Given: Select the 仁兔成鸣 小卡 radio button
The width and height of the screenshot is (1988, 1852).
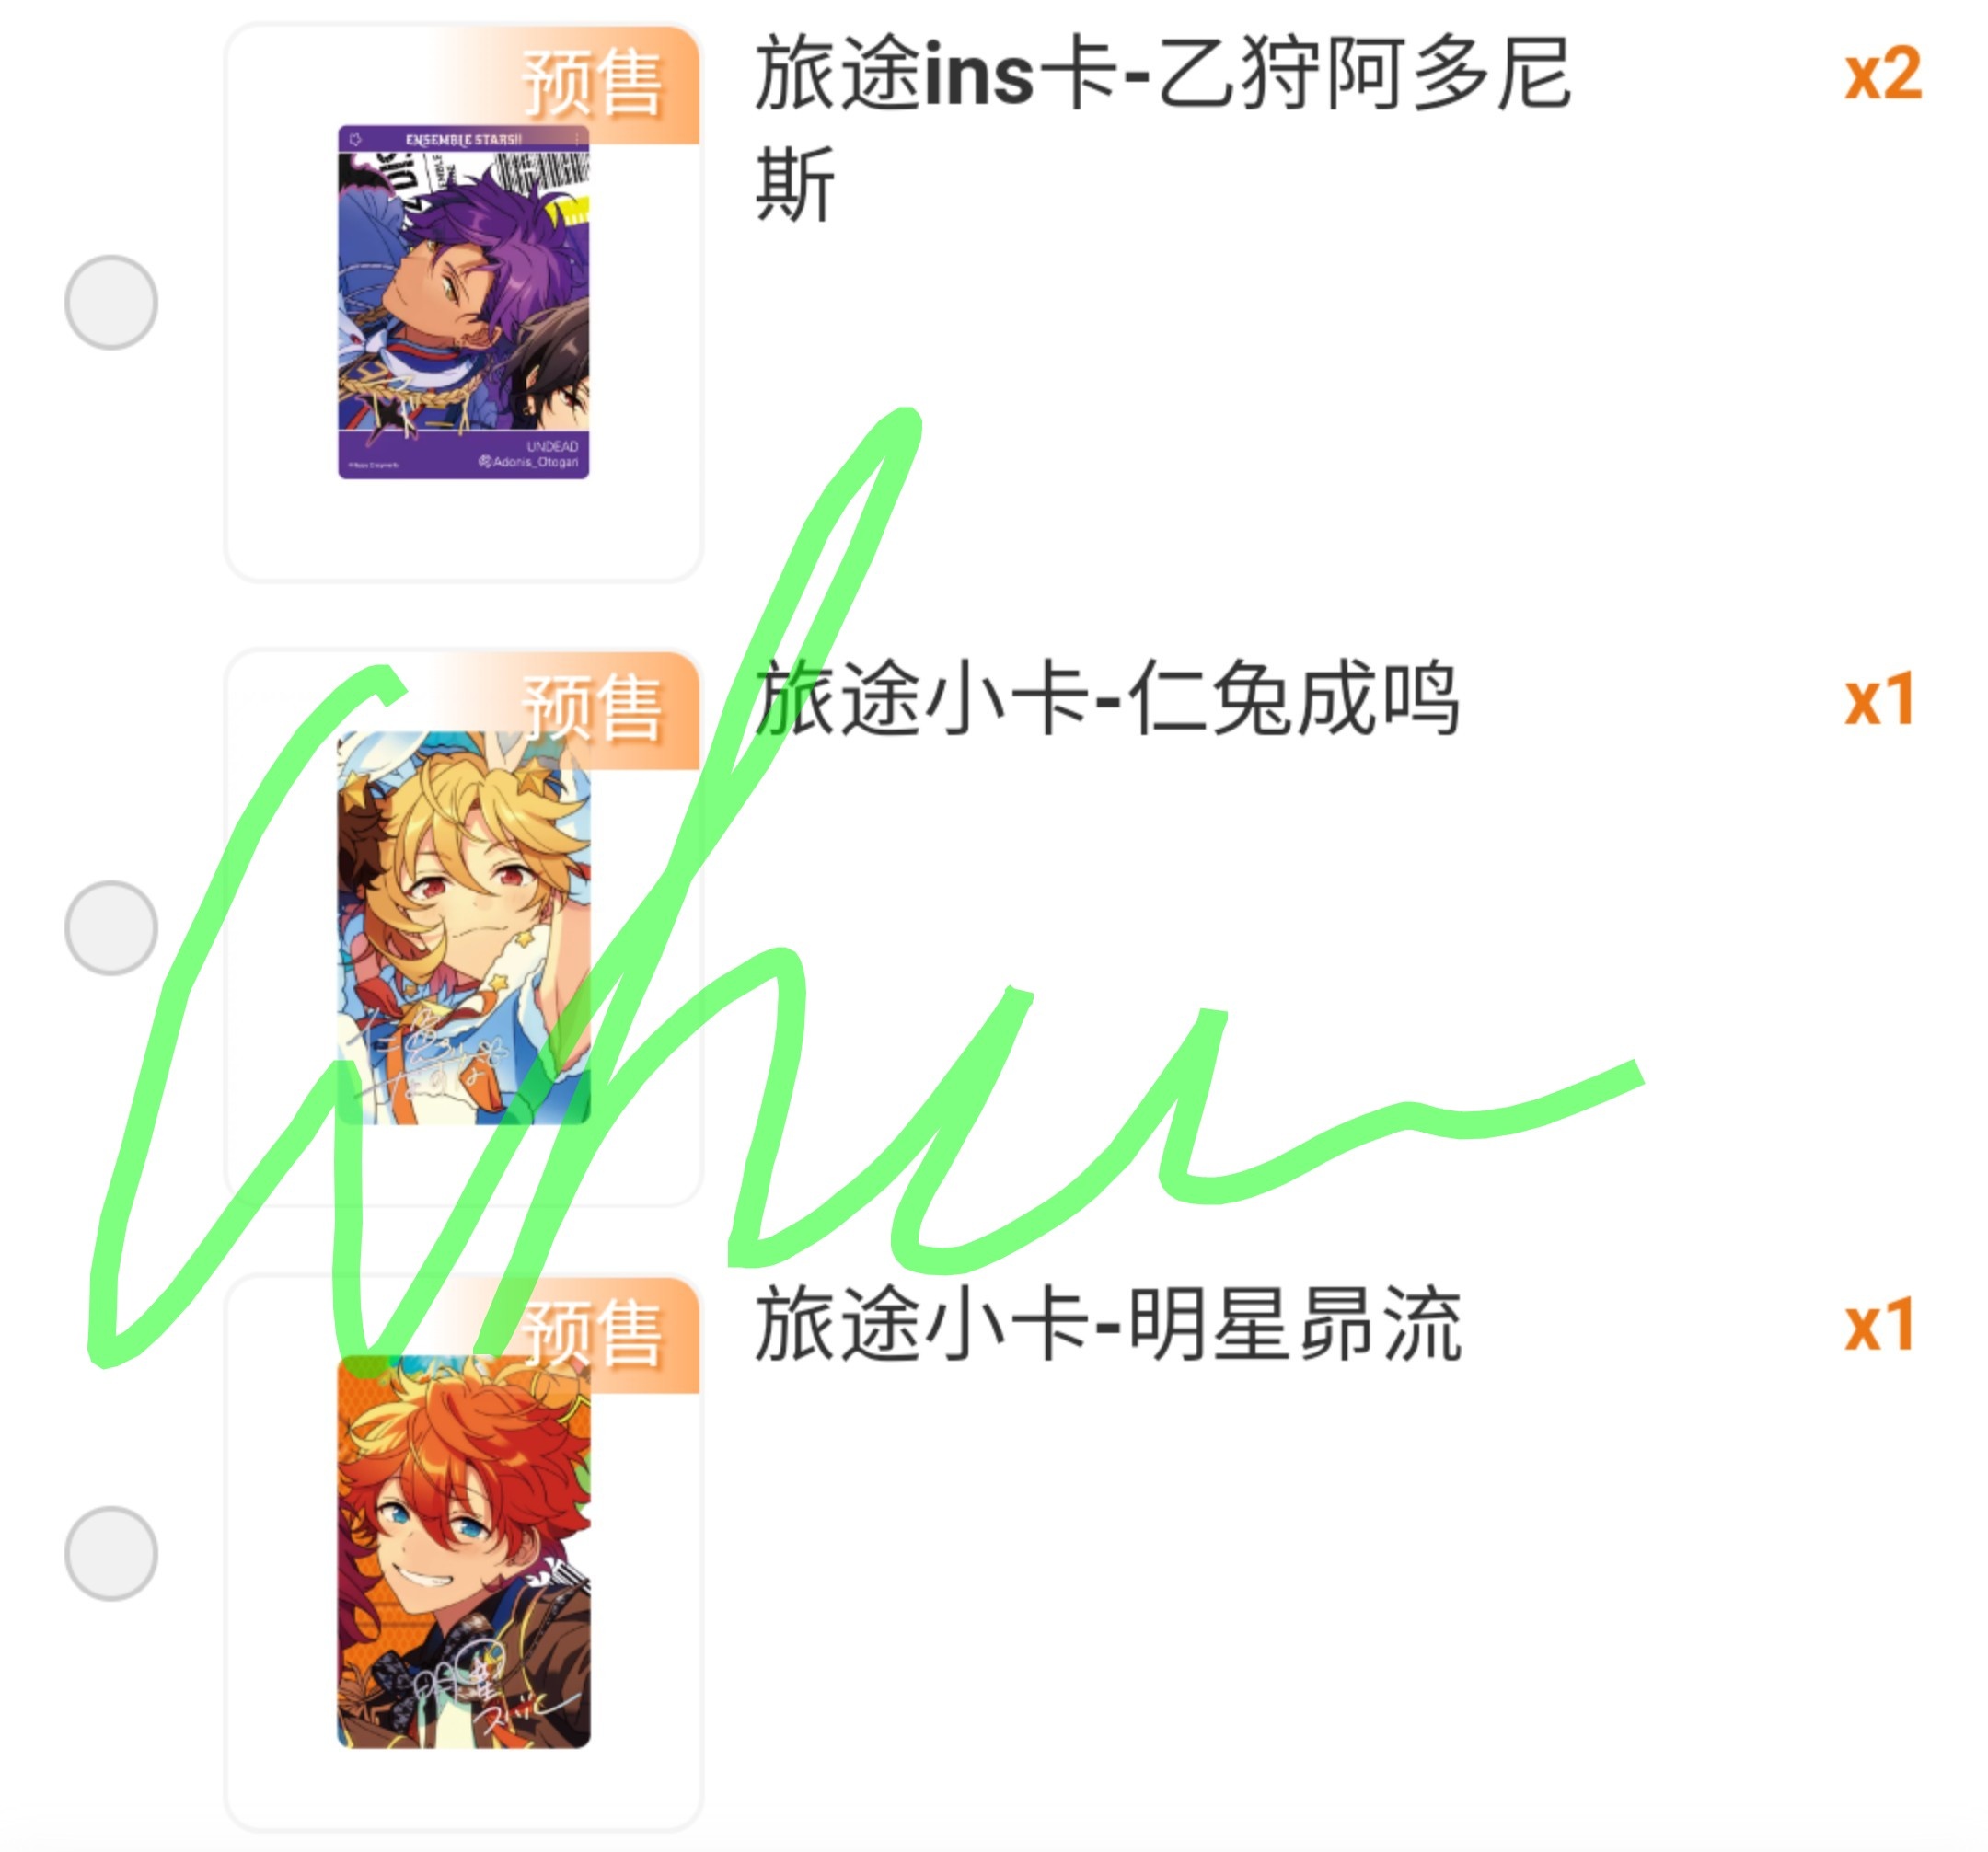Looking at the screenshot, I should pos(111,927).
